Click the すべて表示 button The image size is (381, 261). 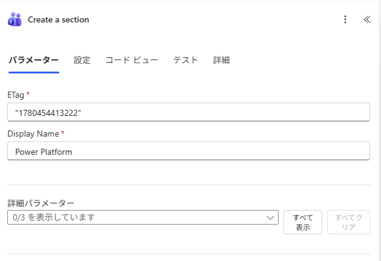303,222
